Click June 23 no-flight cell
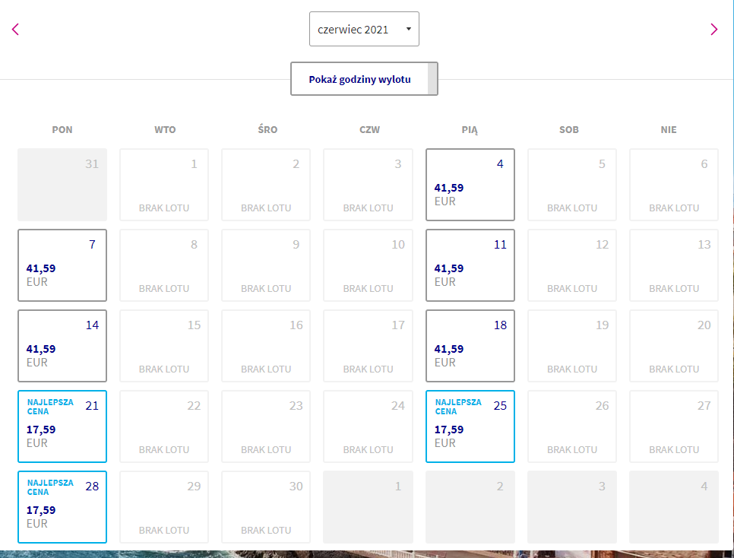Screen dimensions: 734x558 point(266,426)
